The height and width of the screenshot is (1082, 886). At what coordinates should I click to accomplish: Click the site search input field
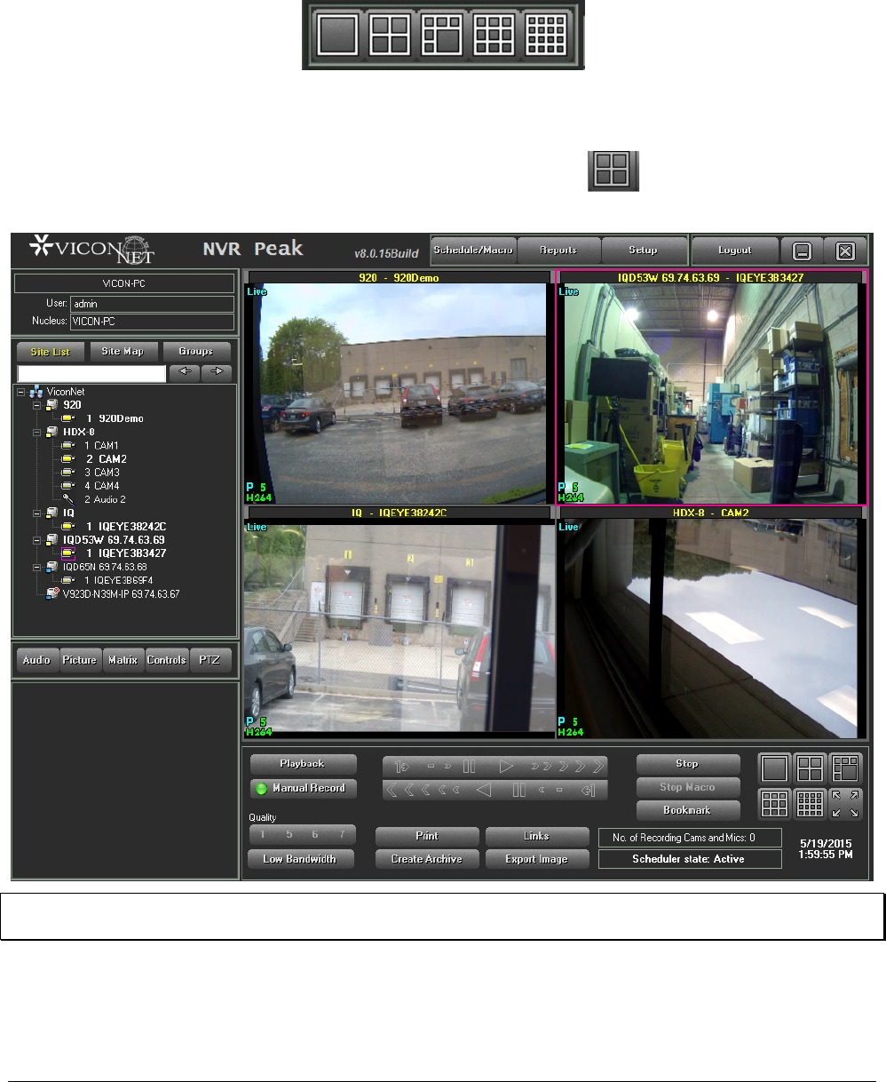91,373
